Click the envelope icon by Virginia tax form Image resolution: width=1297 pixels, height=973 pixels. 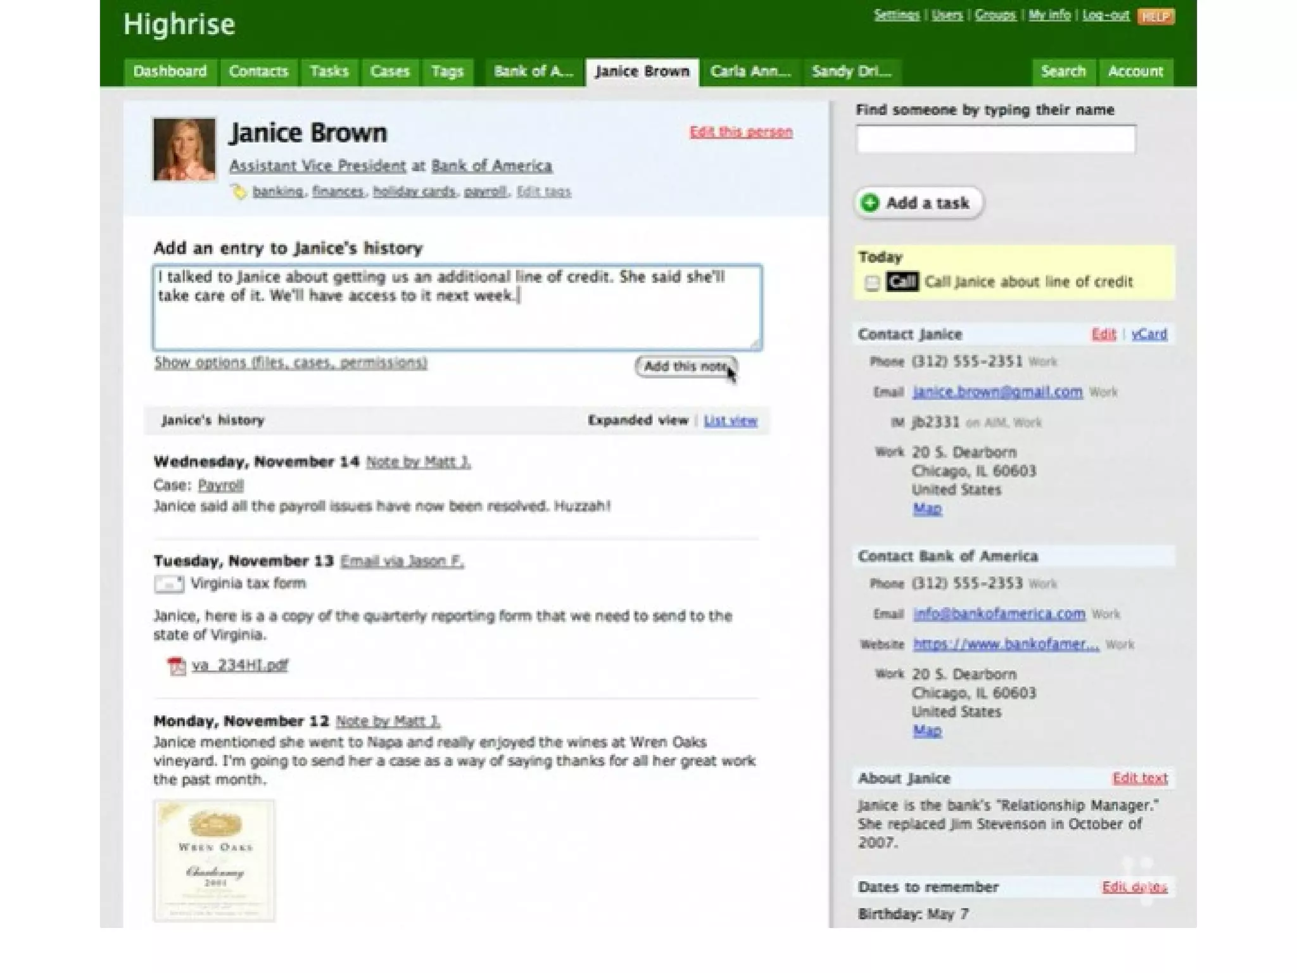(x=168, y=583)
